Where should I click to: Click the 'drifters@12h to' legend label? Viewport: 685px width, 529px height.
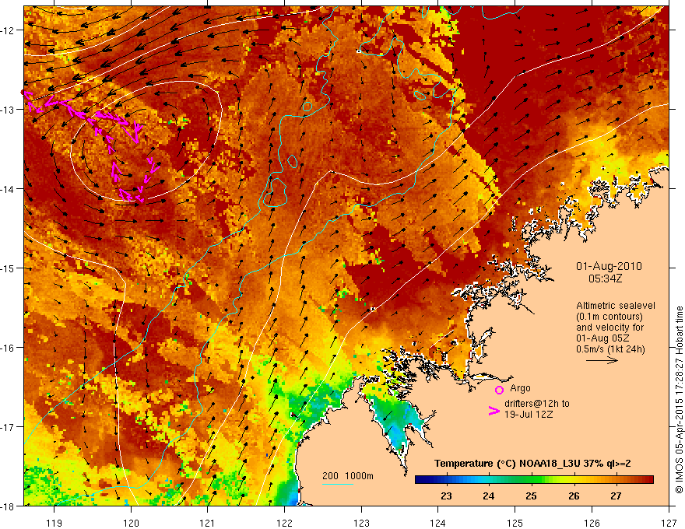(x=537, y=403)
